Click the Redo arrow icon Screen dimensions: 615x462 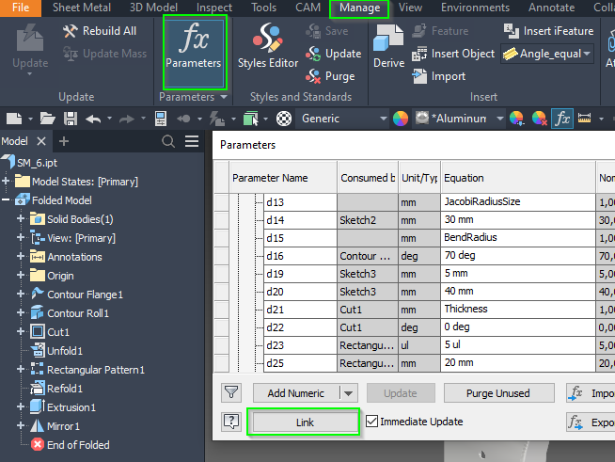pyautogui.click(x=127, y=119)
